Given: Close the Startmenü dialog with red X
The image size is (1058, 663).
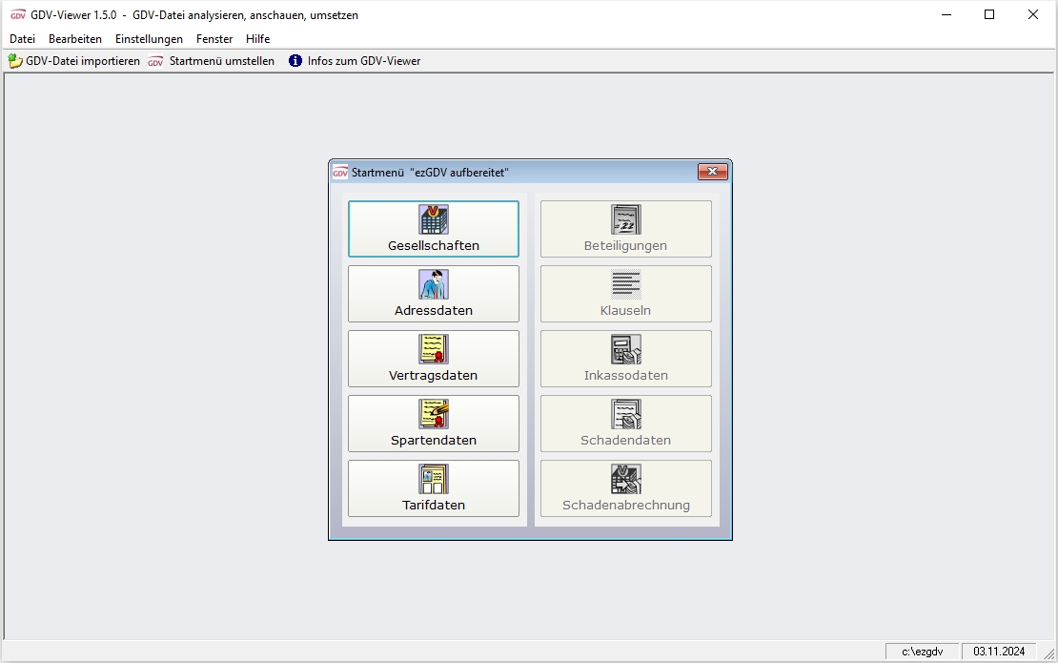Looking at the screenshot, I should click(x=713, y=172).
